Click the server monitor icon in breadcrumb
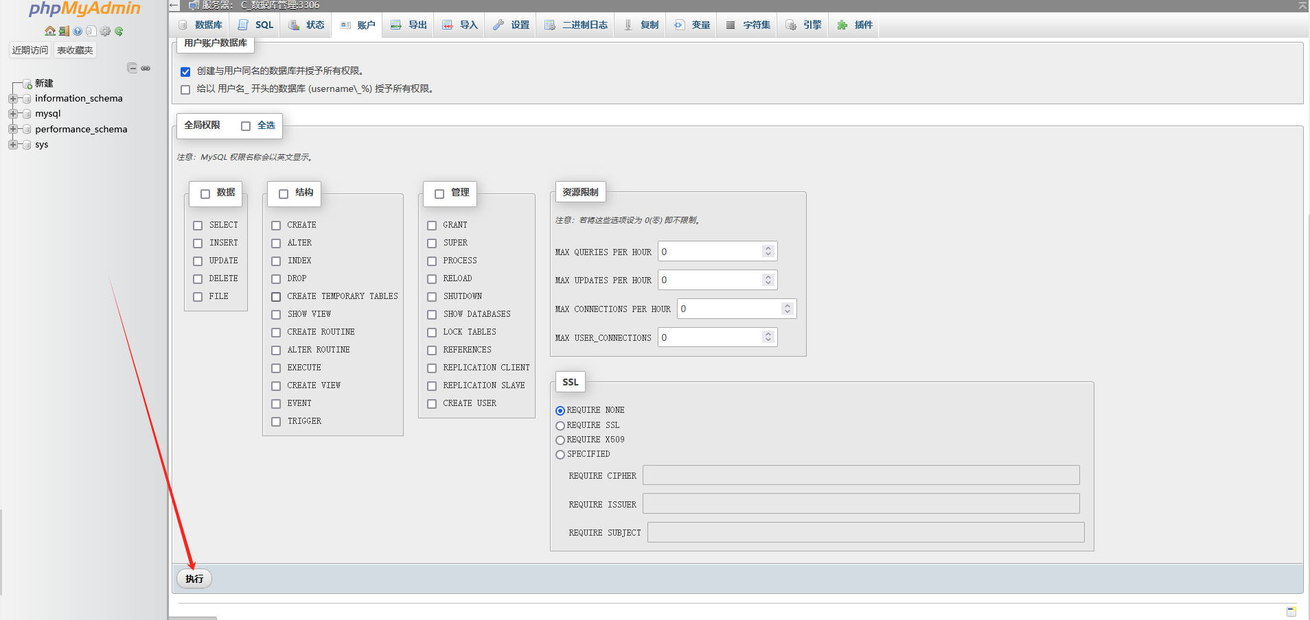This screenshot has width=1310, height=620. [194, 5]
